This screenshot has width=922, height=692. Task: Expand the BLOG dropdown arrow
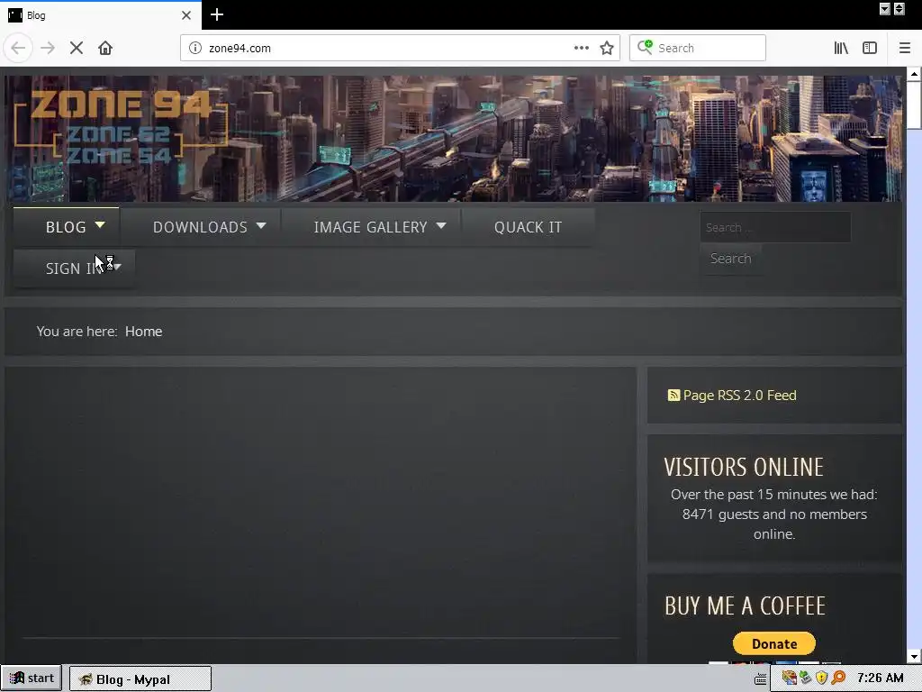coord(100,224)
